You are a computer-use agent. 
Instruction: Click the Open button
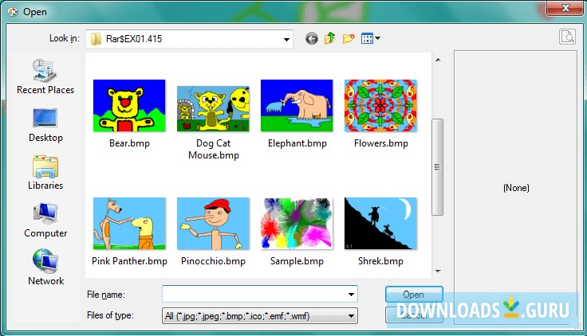coord(414,295)
